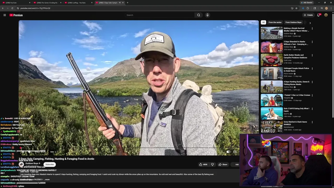Open 3 Days Stranded in Alaska thumbnail

(272, 46)
